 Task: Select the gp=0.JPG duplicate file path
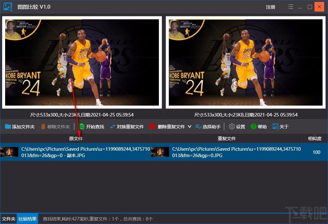[236, 152]
